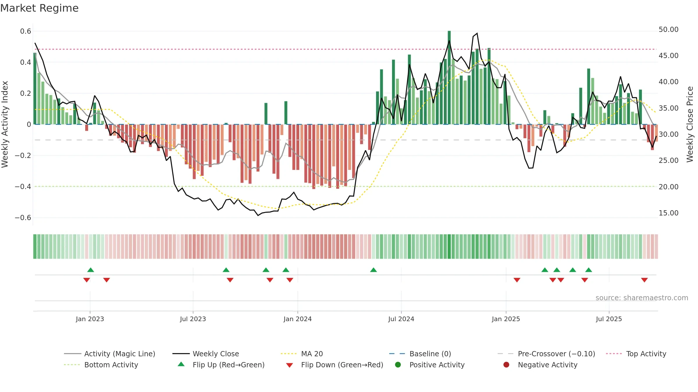Toggle the Weekly Close legend entry
Screen dimensions: 698x392
(x=206, y=354)
